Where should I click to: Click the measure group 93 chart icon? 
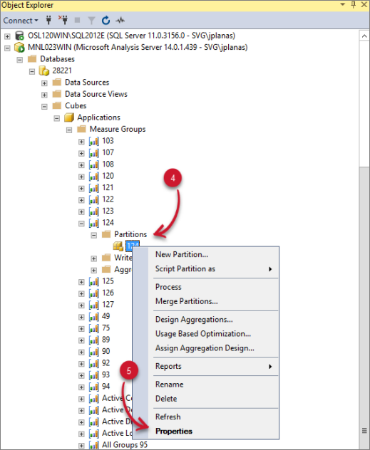(94, 375)
